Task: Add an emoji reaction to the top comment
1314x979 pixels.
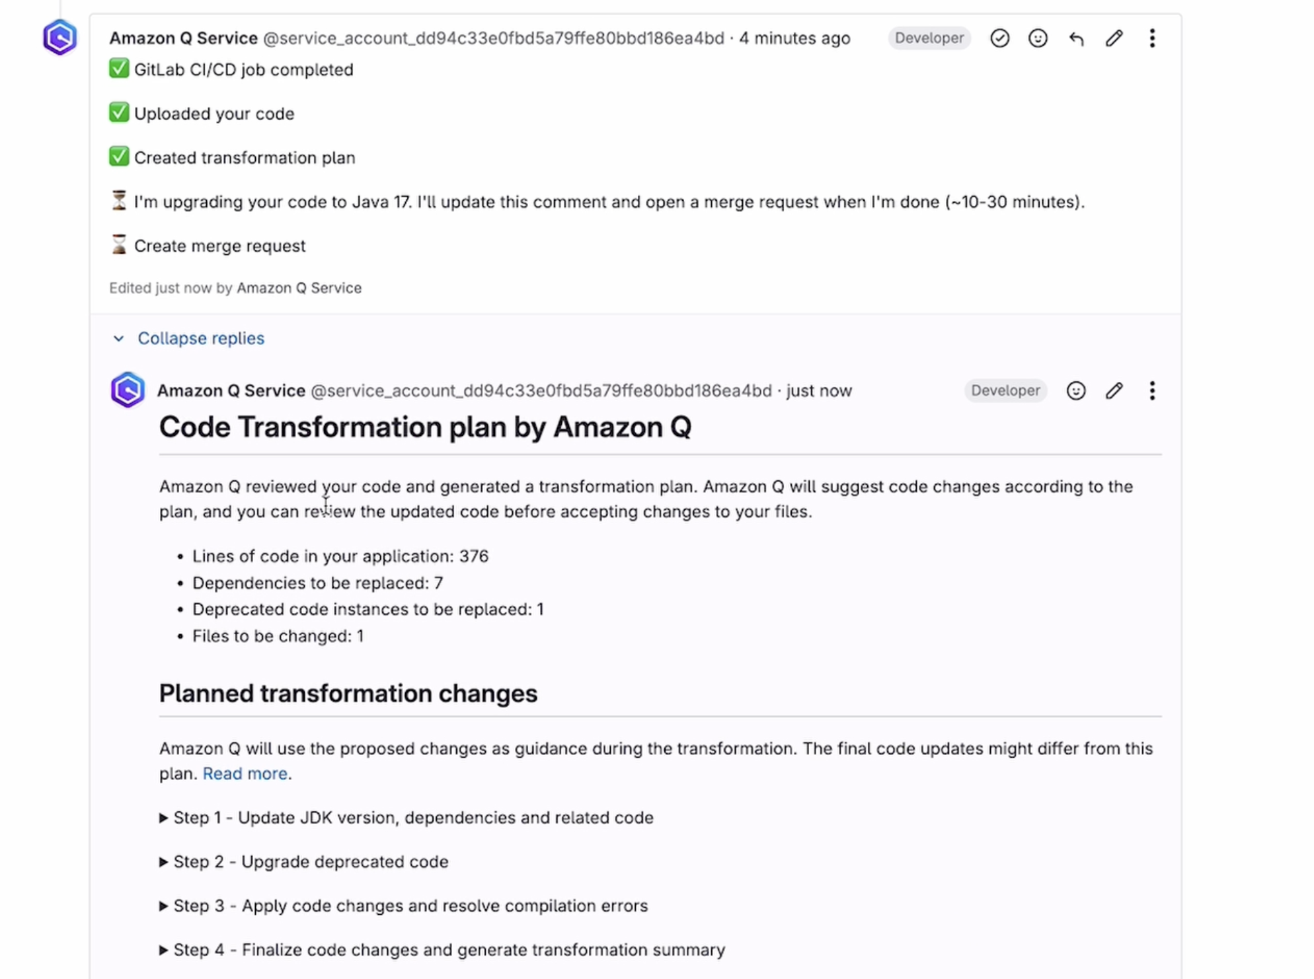Action: click(1038, 38)
